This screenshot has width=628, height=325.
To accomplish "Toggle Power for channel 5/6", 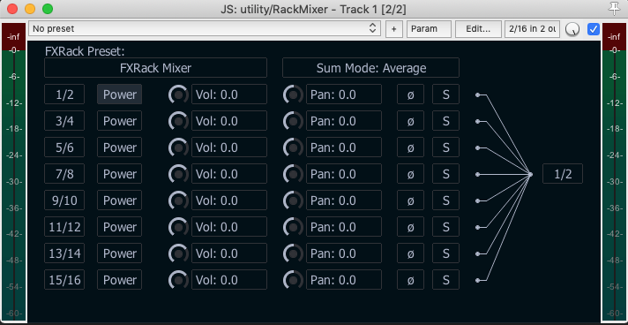I will tap(119, 147).
